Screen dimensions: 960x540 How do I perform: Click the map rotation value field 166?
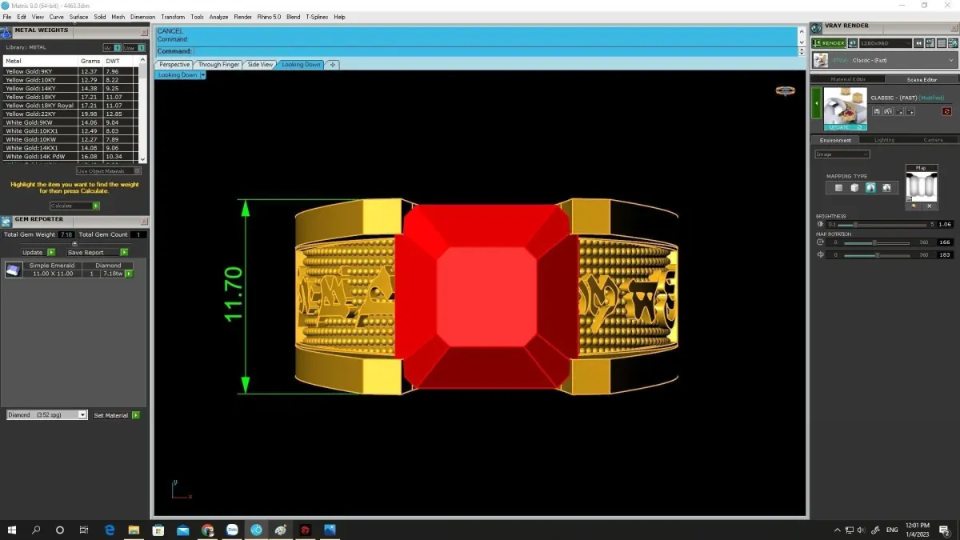(945, 242)
